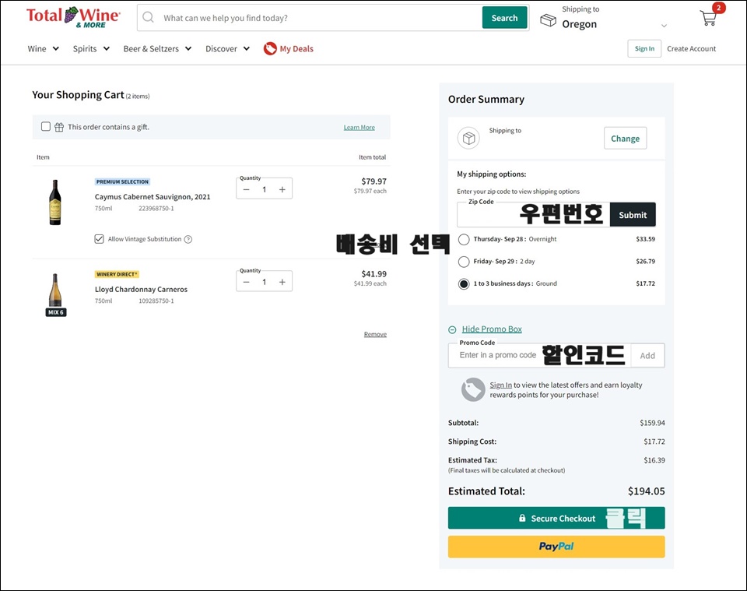Image resolution: width=747 pixels, height=591 pixels.
Task: Increase Lloyd Chardonnay quantity with plus
Action: click(282, 282)
